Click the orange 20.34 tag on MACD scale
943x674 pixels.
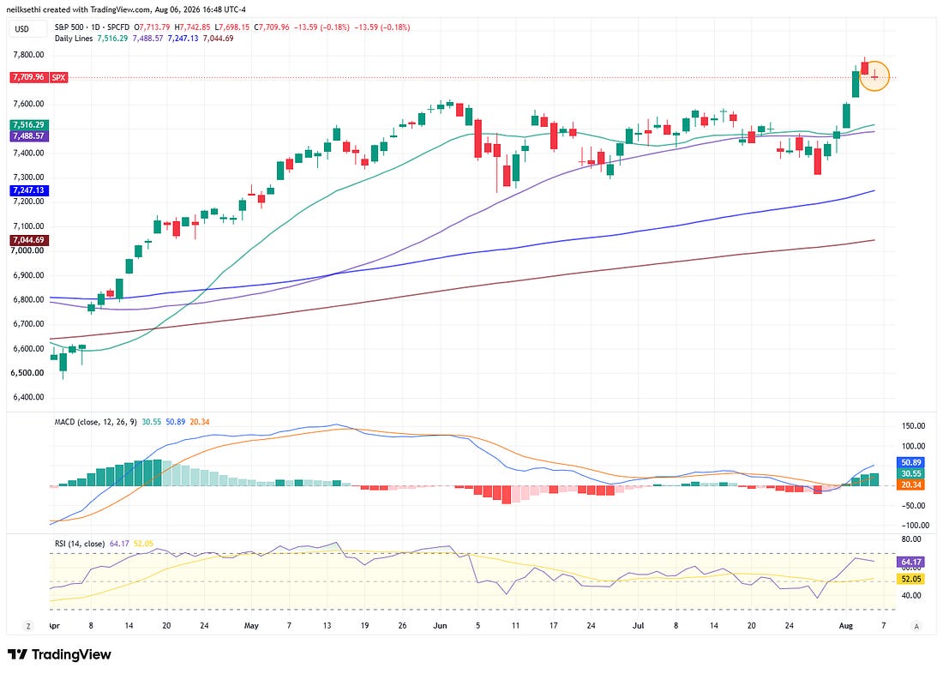[x=911, y=485]
